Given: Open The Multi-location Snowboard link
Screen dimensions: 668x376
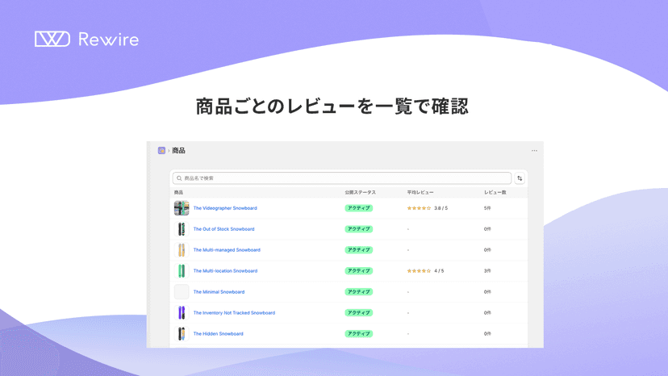Looking at the screenshot, I should [x=225, y=270].
